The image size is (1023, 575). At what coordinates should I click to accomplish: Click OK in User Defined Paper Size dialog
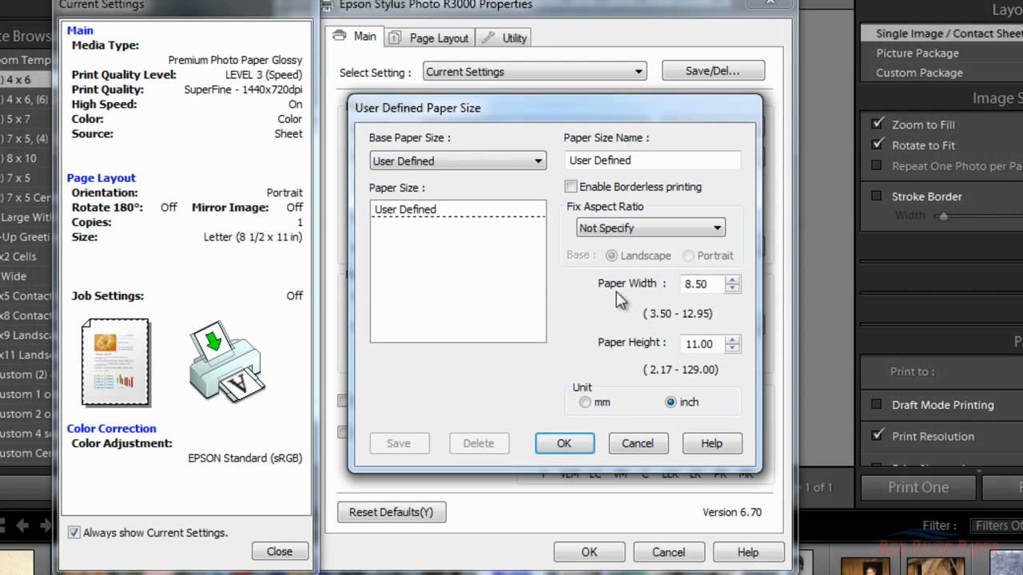coord(564,443)
